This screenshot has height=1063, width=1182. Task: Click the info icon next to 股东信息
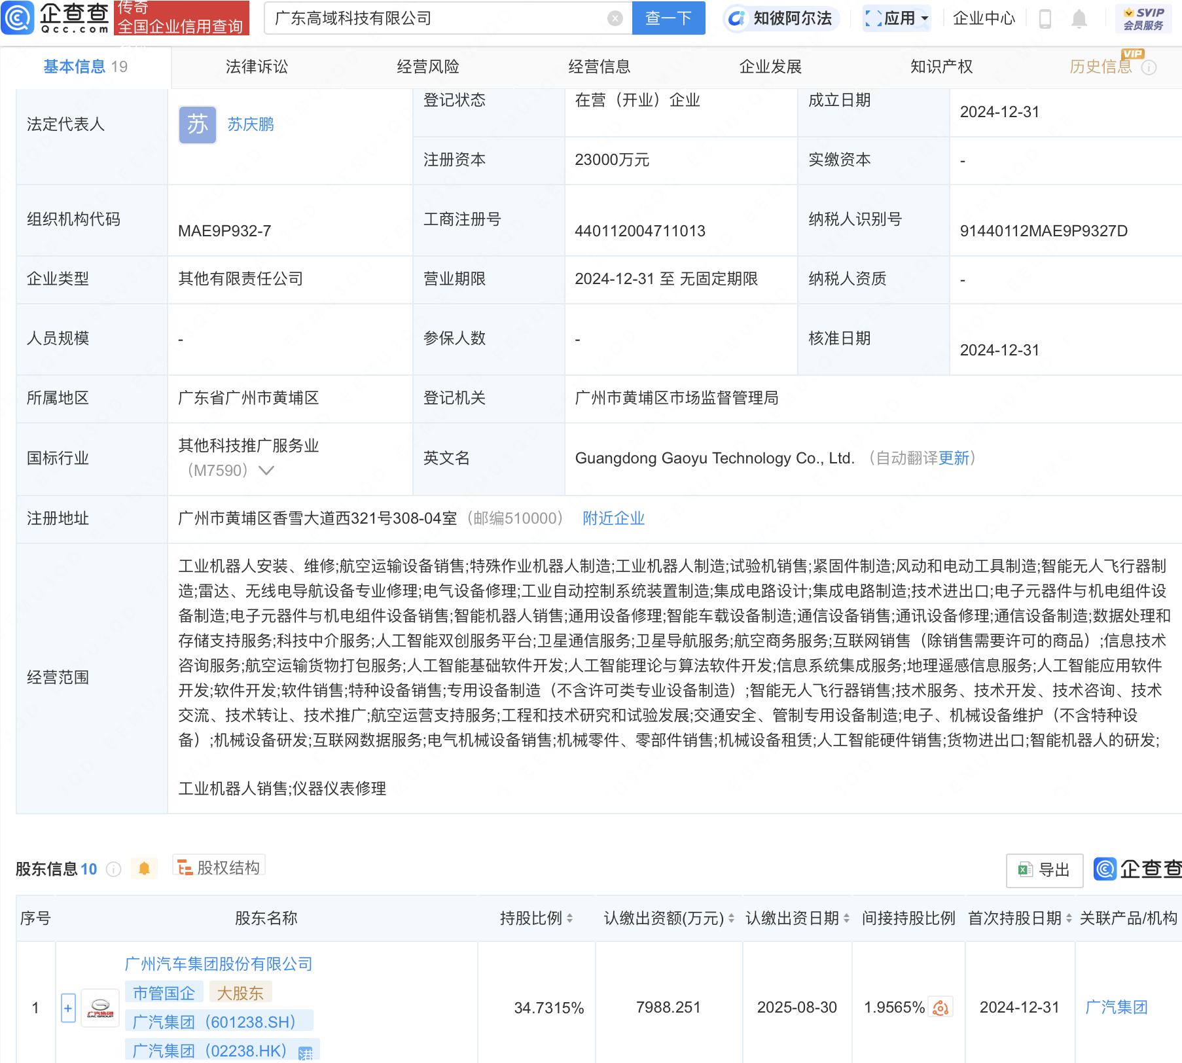click(x=114, y=869)
